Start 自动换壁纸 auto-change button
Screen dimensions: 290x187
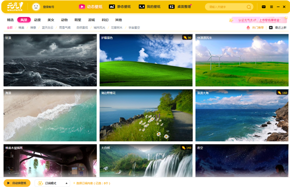(17, 183)
